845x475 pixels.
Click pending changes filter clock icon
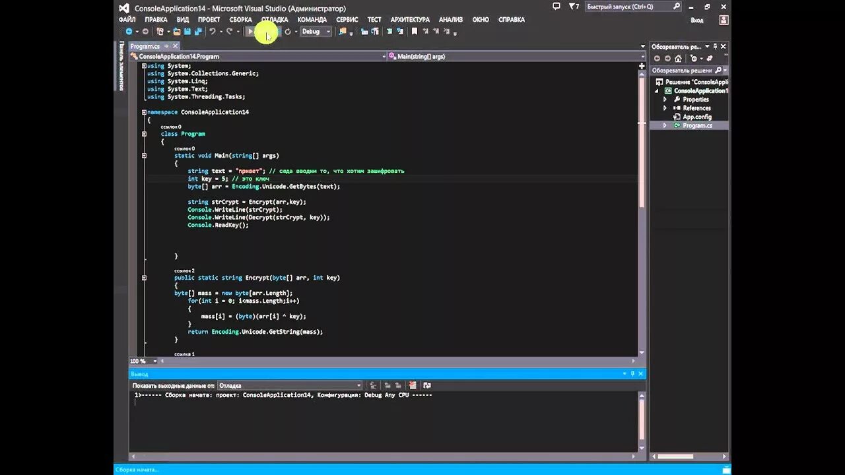click(x=693, y=58)
